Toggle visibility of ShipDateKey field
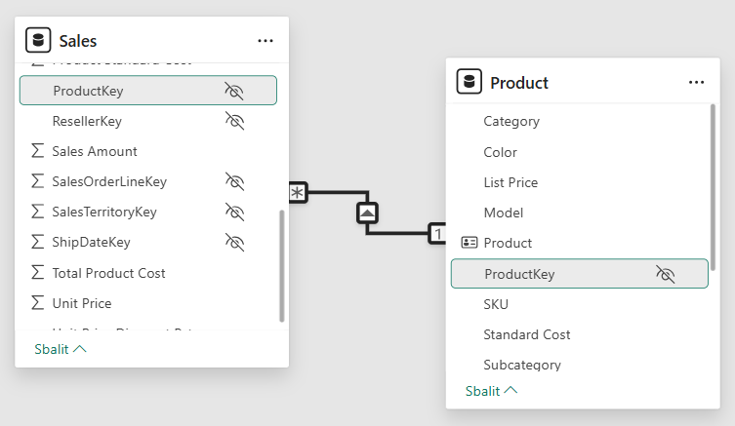Screen dimensions: 735x426 (x=233, y=242)
